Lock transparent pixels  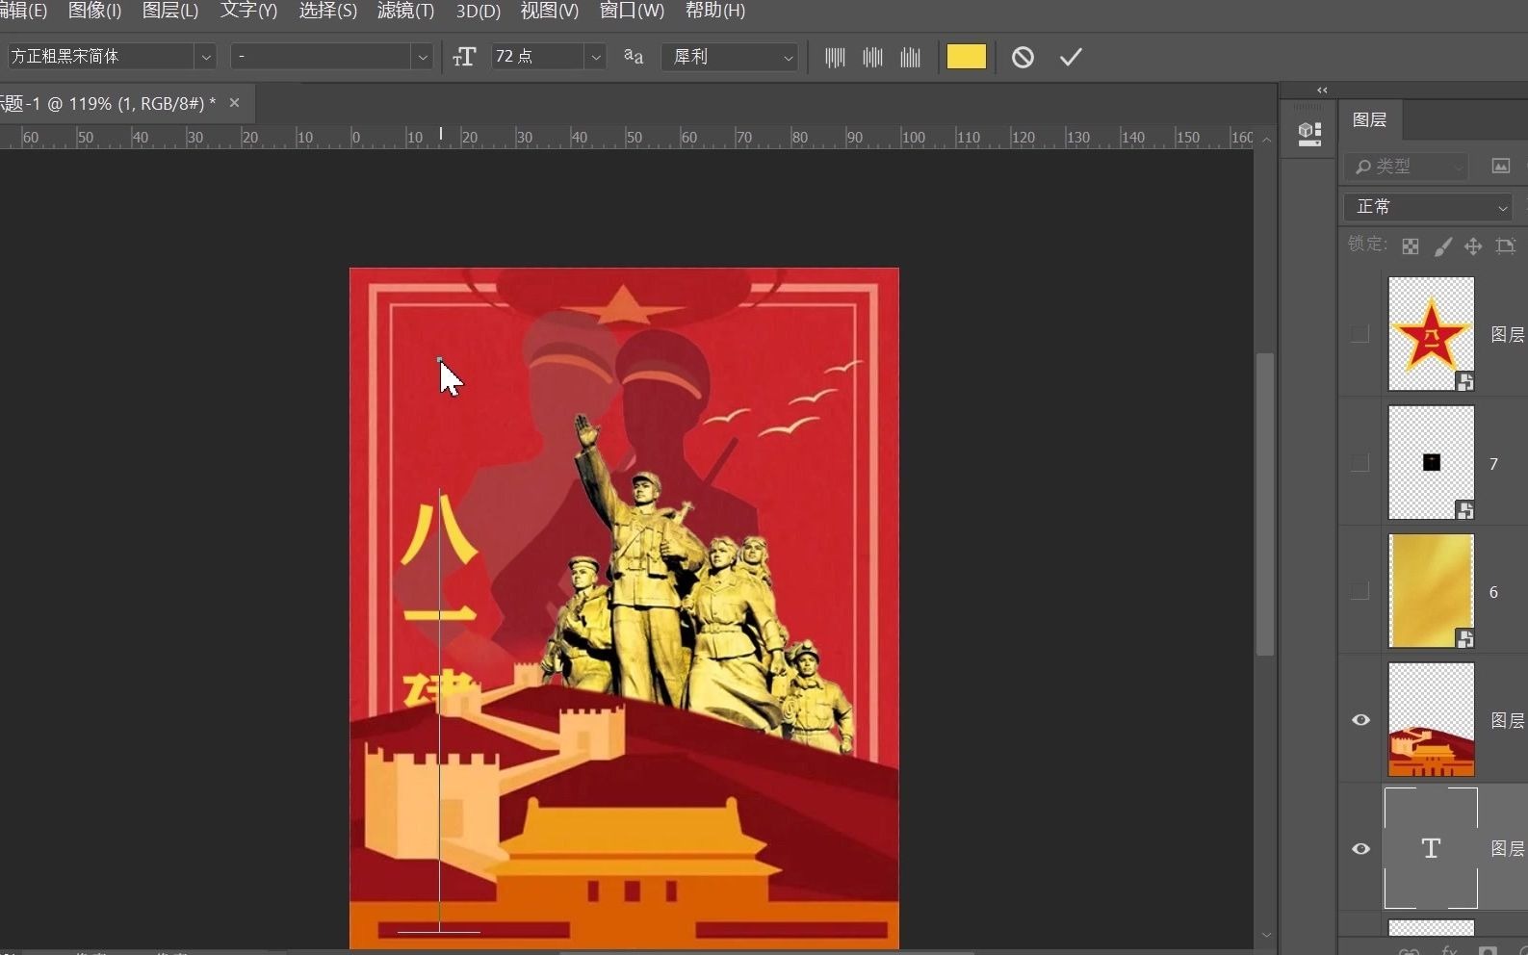coord(1410,246)
